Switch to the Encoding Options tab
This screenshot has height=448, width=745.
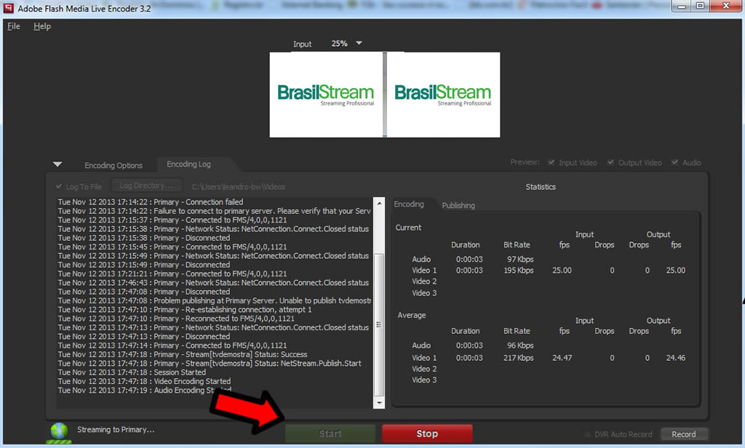(113, 165)
